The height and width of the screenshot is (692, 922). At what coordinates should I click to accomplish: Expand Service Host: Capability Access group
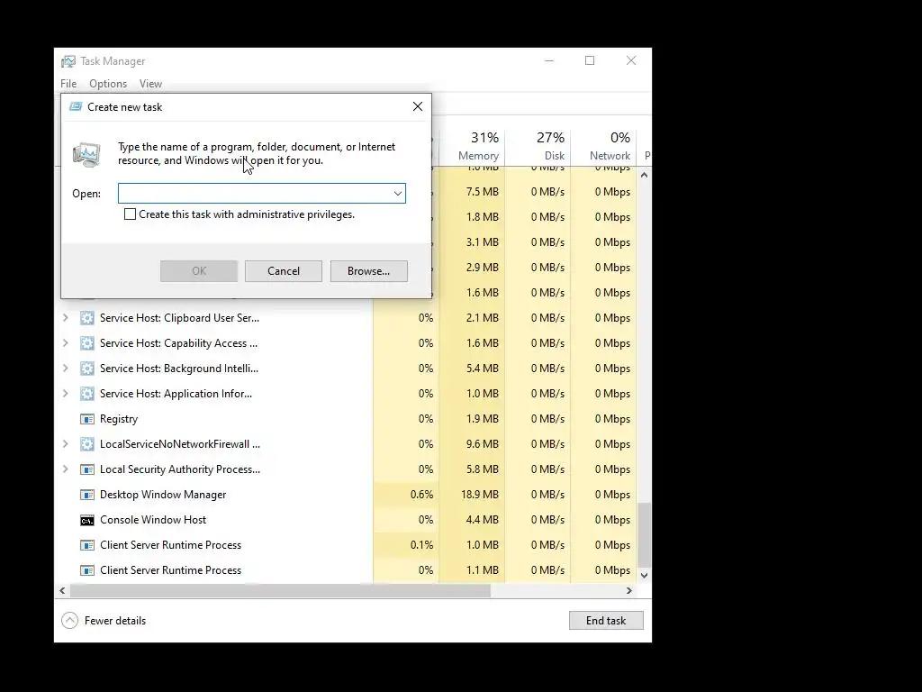point(65,343)
